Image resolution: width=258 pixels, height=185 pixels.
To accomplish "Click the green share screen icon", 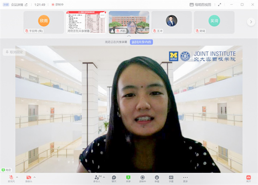I will [x=128, y=178].
